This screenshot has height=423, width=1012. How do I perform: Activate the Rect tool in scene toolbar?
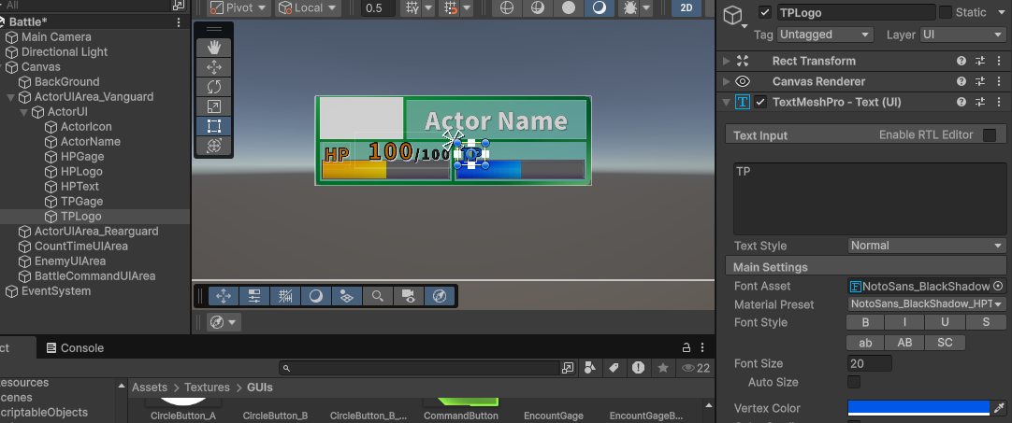(x=213, y=126)
